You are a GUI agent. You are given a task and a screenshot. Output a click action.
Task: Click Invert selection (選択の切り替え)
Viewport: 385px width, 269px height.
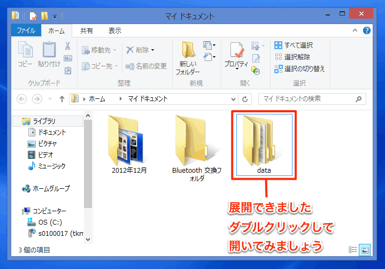(x=299, y=69)
